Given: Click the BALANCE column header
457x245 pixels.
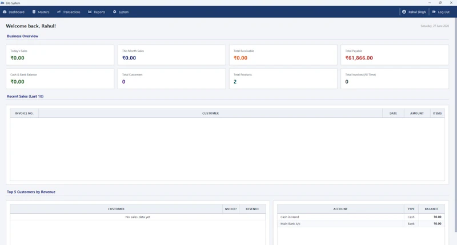Looking at the screenshot, I should click(x=431, y=209).
